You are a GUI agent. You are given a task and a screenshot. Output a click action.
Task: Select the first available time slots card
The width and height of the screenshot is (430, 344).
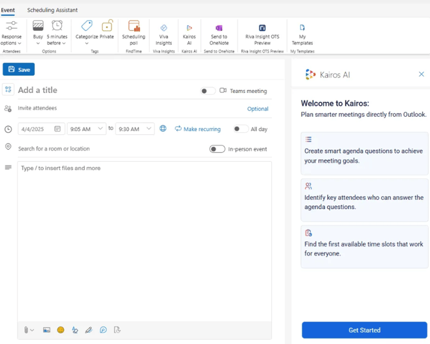(364, 247)
